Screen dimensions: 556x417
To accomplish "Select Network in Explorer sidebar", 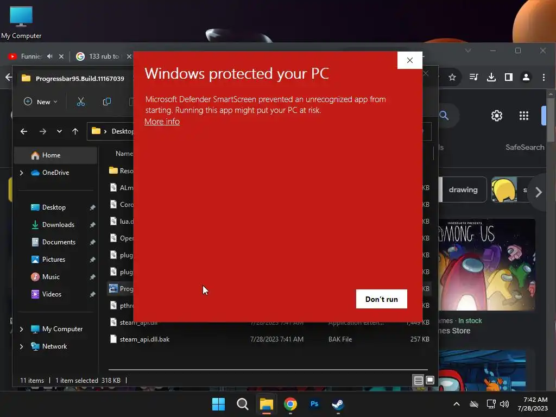I will pyautogui.click(x=54, y=346).
